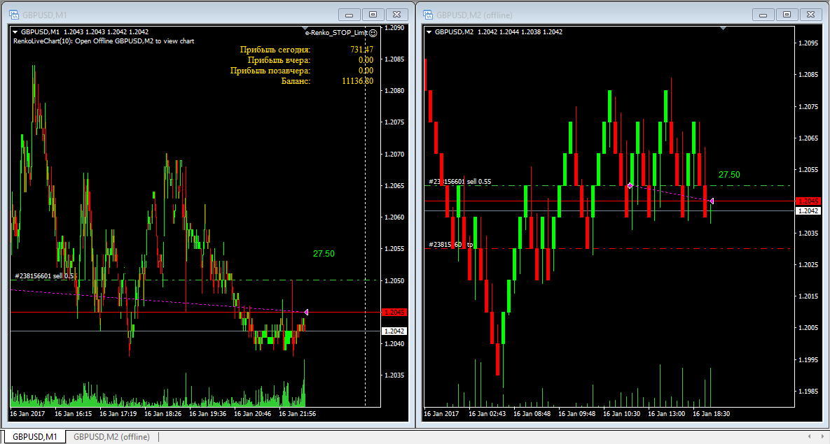Click the '16 Jan 17:19' time label
The width and height of the screenshot is (830, 444).
pos(118,414)
